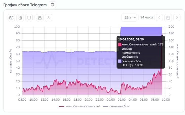Click the График сбоев Telegram heading
This screenshot has height=115, width=185.
(x=25, y=5)
